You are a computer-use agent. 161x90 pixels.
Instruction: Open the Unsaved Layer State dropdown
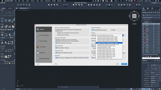click(151, 18)
